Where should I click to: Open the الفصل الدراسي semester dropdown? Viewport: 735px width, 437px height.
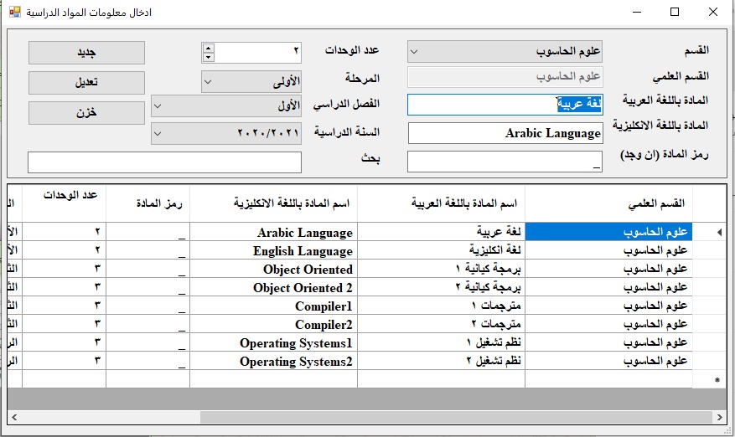point(226,107)
